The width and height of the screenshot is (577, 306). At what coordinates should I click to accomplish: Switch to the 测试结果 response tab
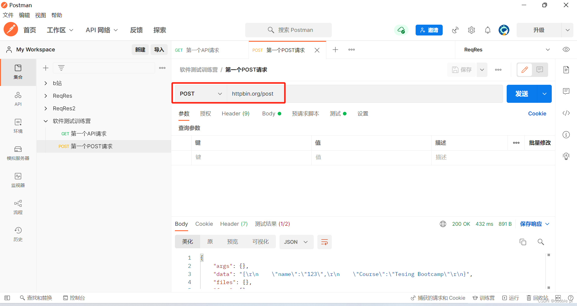(272, 224)
